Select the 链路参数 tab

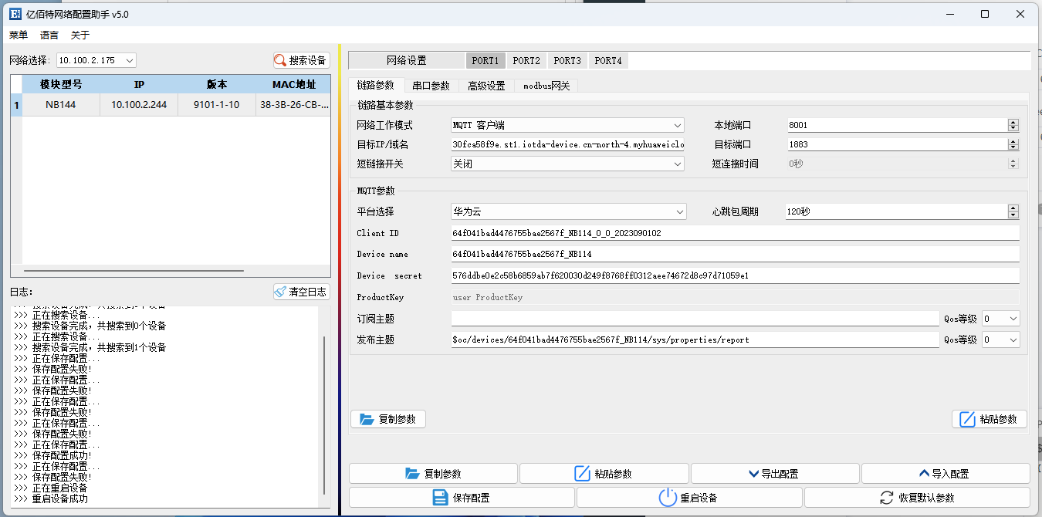click(376, 86)
